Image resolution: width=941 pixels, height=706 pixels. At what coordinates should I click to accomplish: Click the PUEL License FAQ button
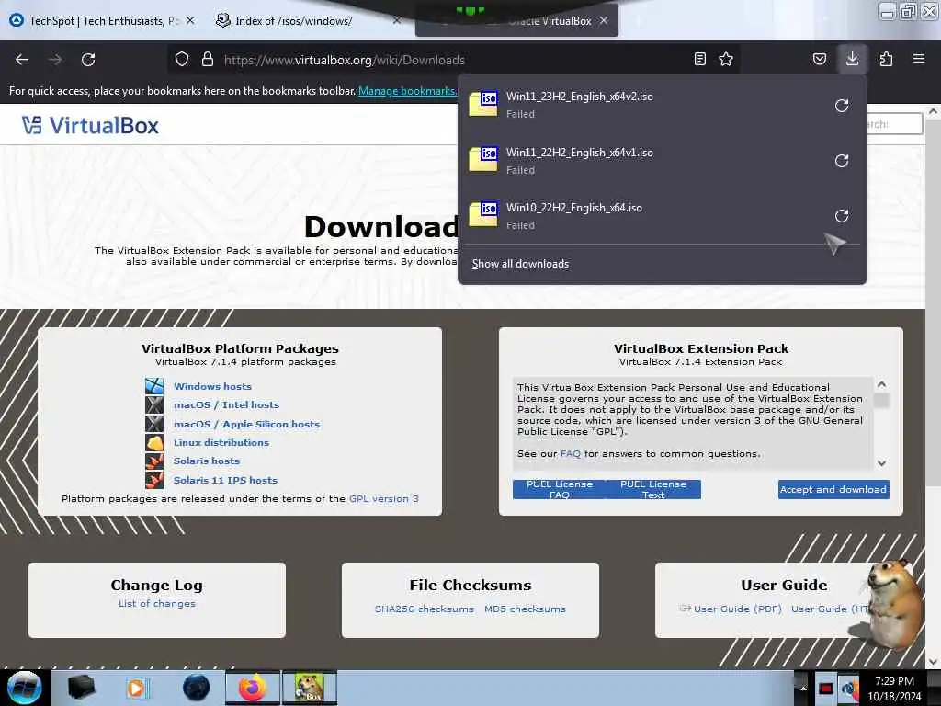click(x=560, y=489)
